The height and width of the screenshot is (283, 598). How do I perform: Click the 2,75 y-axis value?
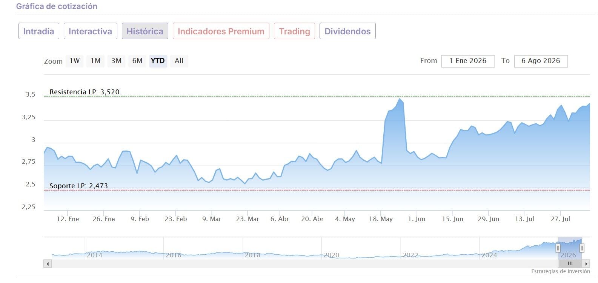[29, 162]
